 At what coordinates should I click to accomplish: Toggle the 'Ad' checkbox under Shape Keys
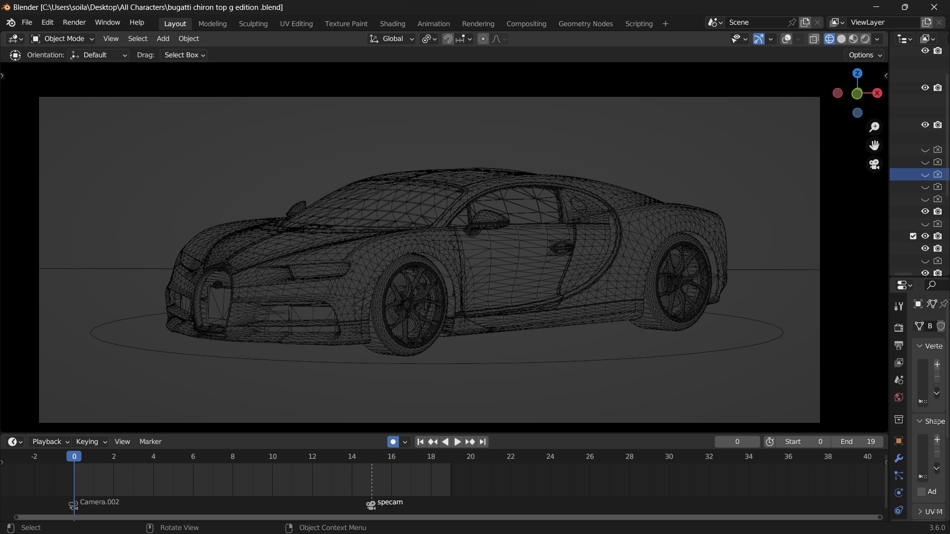click(x=921, y=491)
